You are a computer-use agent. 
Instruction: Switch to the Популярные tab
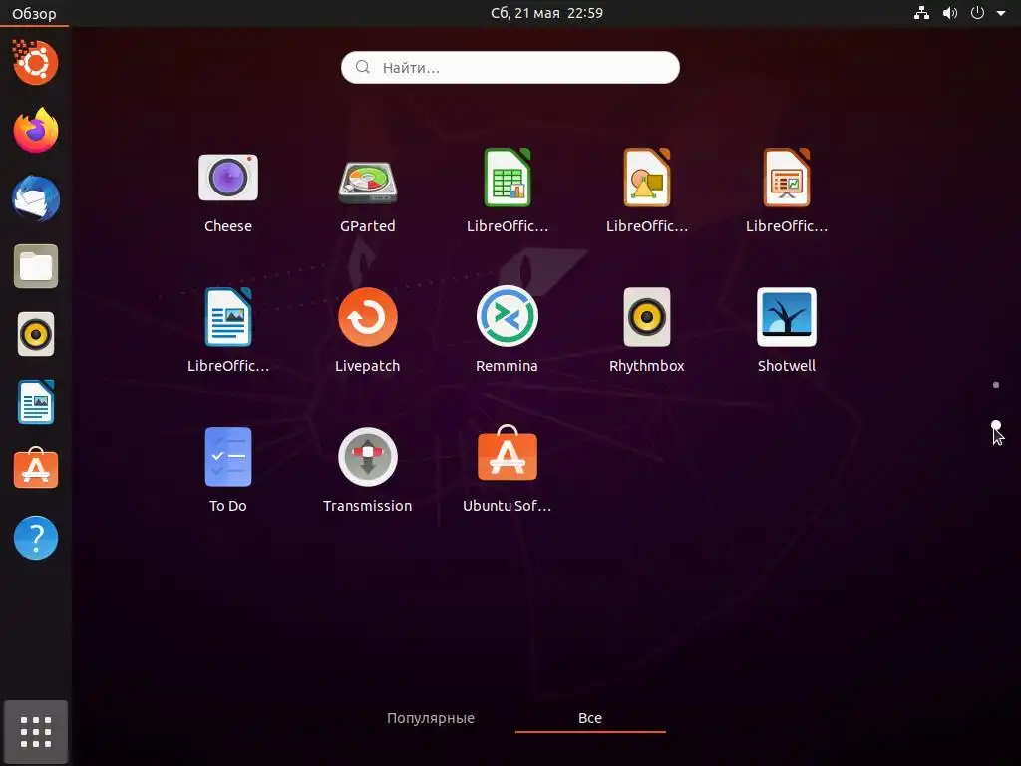click(x=431, y=718)
